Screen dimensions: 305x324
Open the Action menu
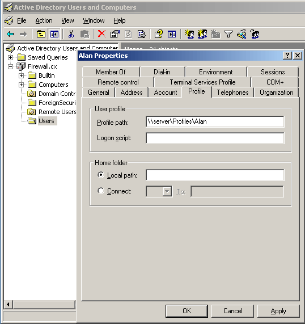[x=44, y=20]
